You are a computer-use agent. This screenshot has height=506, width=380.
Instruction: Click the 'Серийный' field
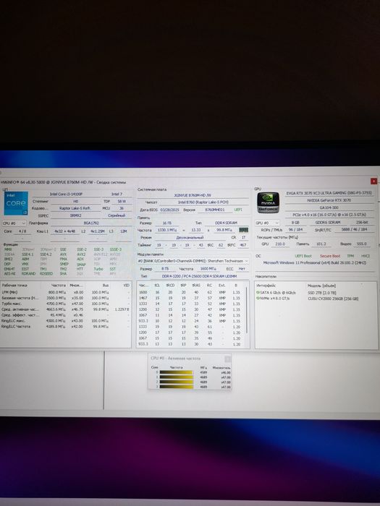117,215
